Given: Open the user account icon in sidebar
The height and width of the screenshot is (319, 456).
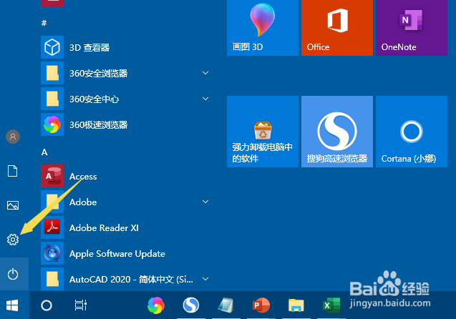Looking at the screenshot, I should tap(13, 137).
